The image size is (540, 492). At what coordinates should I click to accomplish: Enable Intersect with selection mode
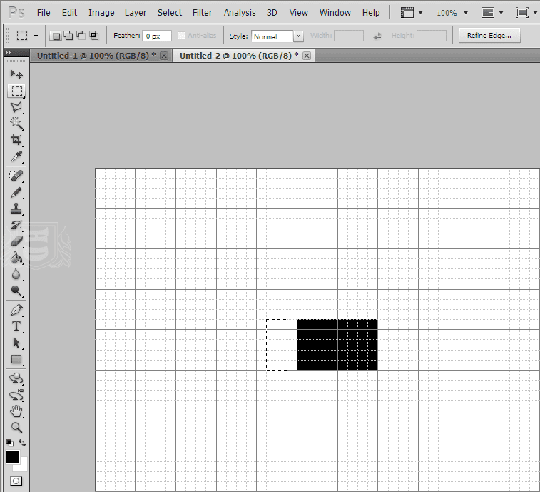(x=93, y=36)
